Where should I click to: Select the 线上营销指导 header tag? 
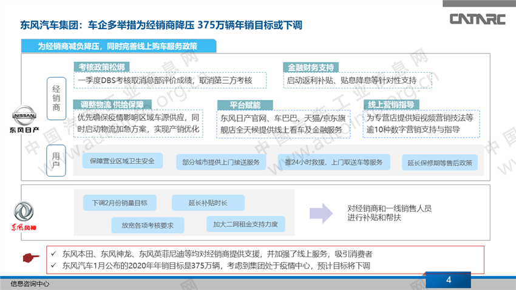(391, 105)
